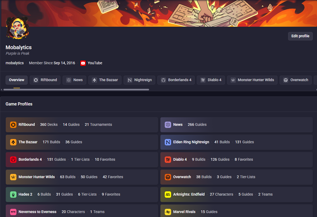The image size is (317, 217).
Task: Click the Mobalytics profile avatar
Action: coord(18,28)
